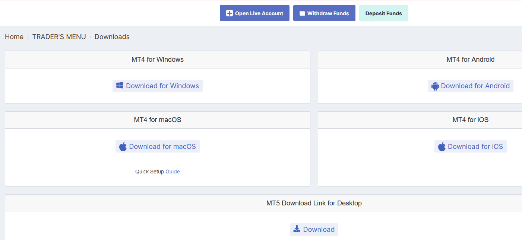Open the Withdraw Funds page
The image size is (522, 240).
tap(324, 13)
